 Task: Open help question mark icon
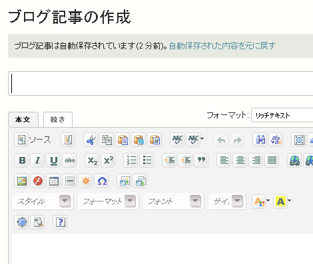tap(60, 222)
